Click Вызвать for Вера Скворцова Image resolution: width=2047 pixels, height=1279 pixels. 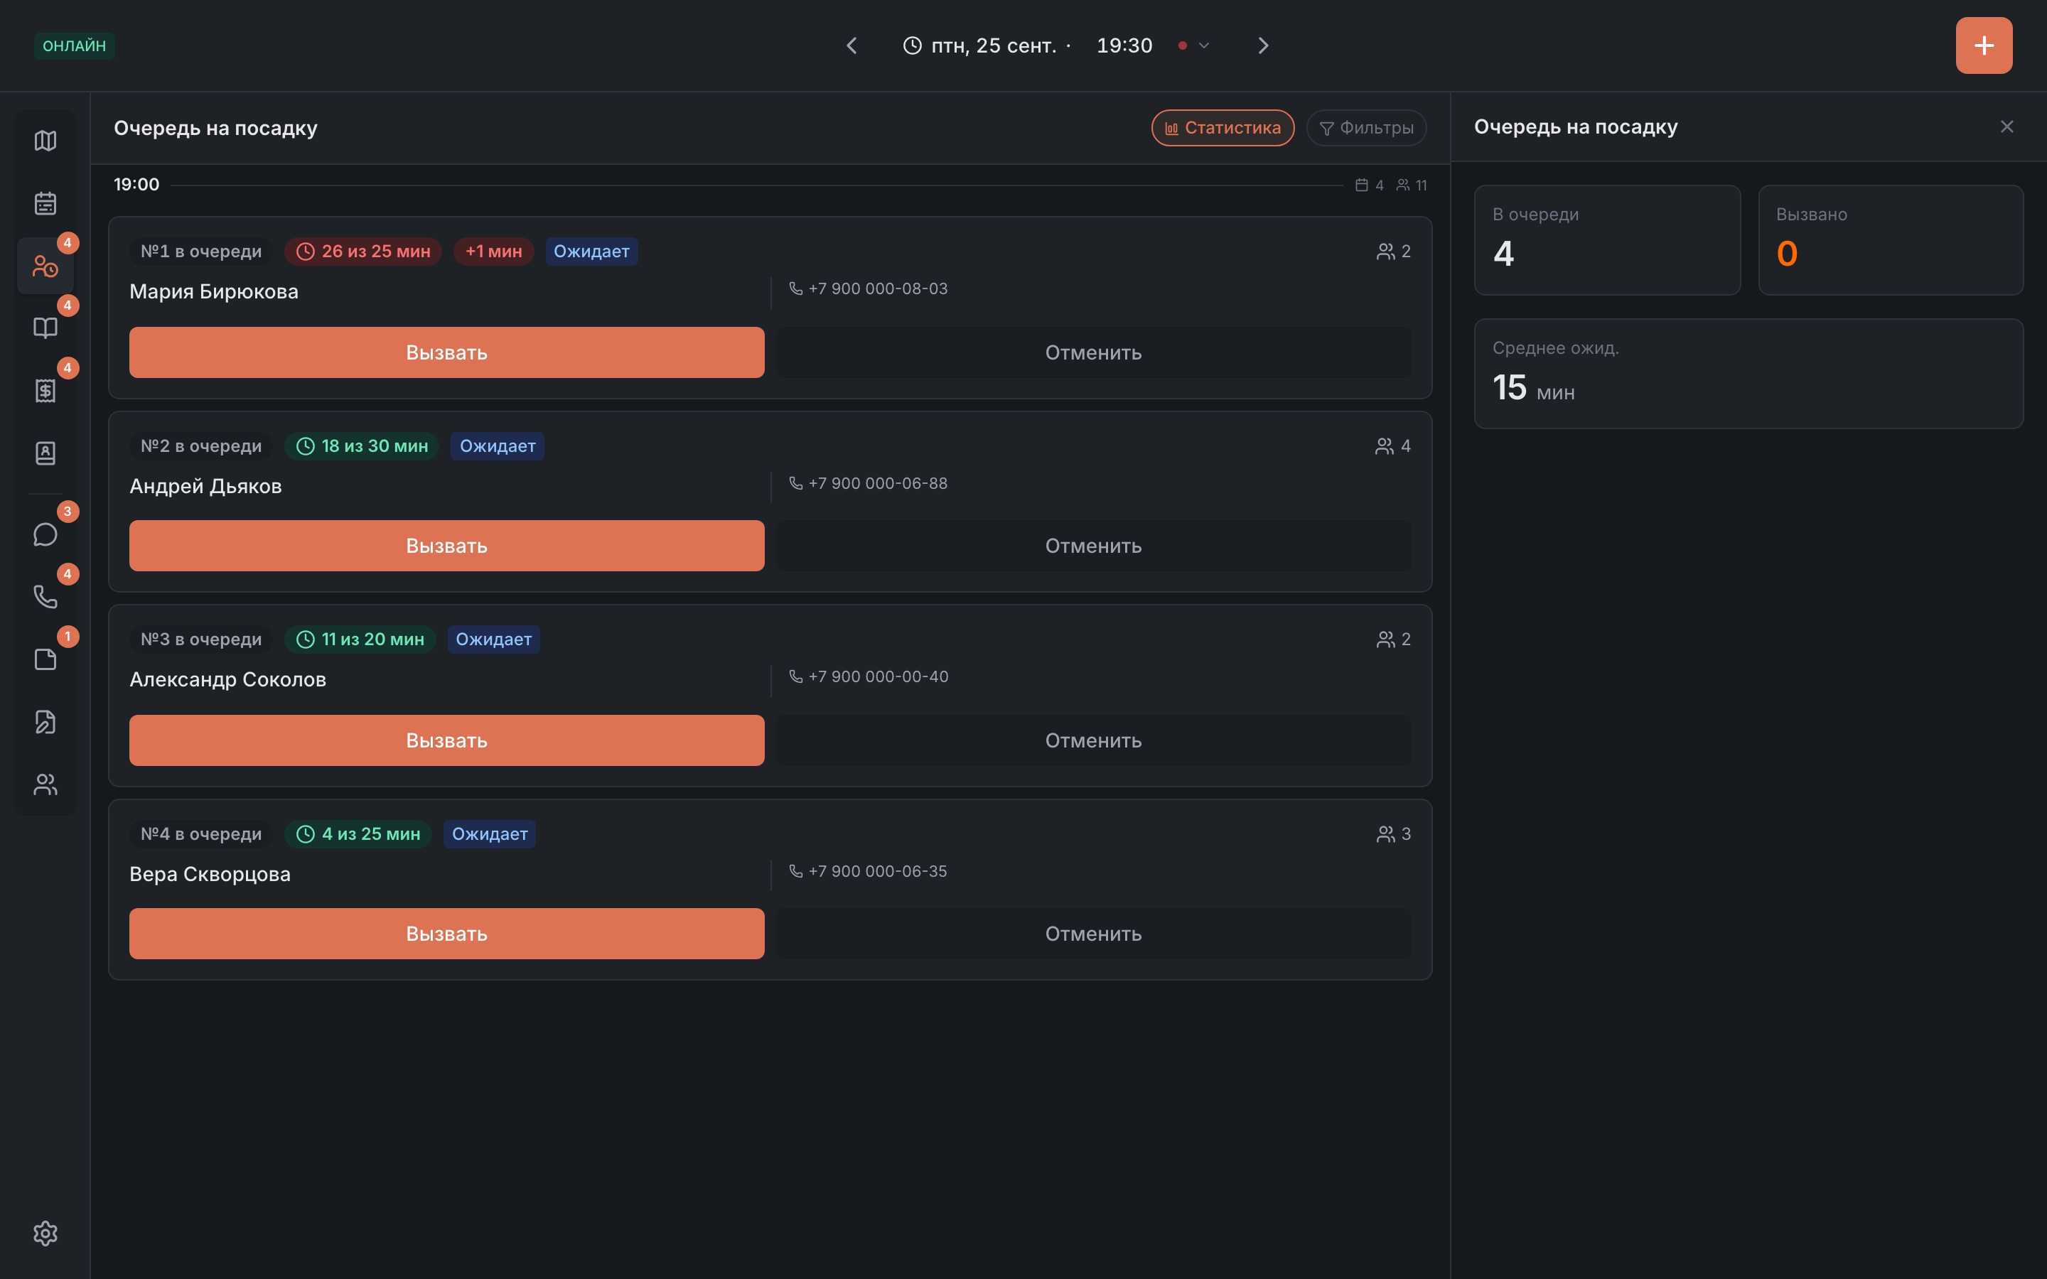(x=446, y=934)
